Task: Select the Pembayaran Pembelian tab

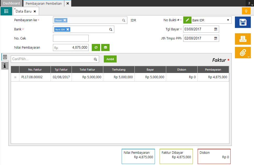Action: [x=44, y=3]
